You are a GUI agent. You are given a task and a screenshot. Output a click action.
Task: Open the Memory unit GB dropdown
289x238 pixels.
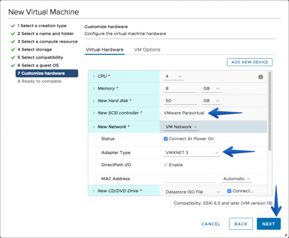211,88
